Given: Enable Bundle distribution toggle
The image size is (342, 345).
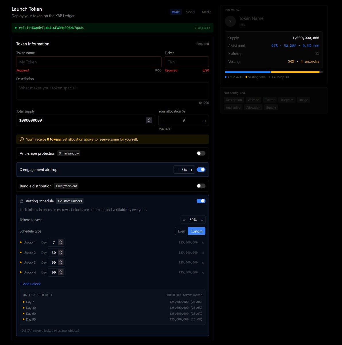Looking at the screenshot, I should [x=201, y=186].
